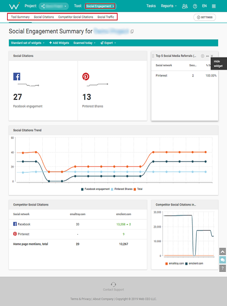Toggle Total legend in trend chart

click(138, 189)
